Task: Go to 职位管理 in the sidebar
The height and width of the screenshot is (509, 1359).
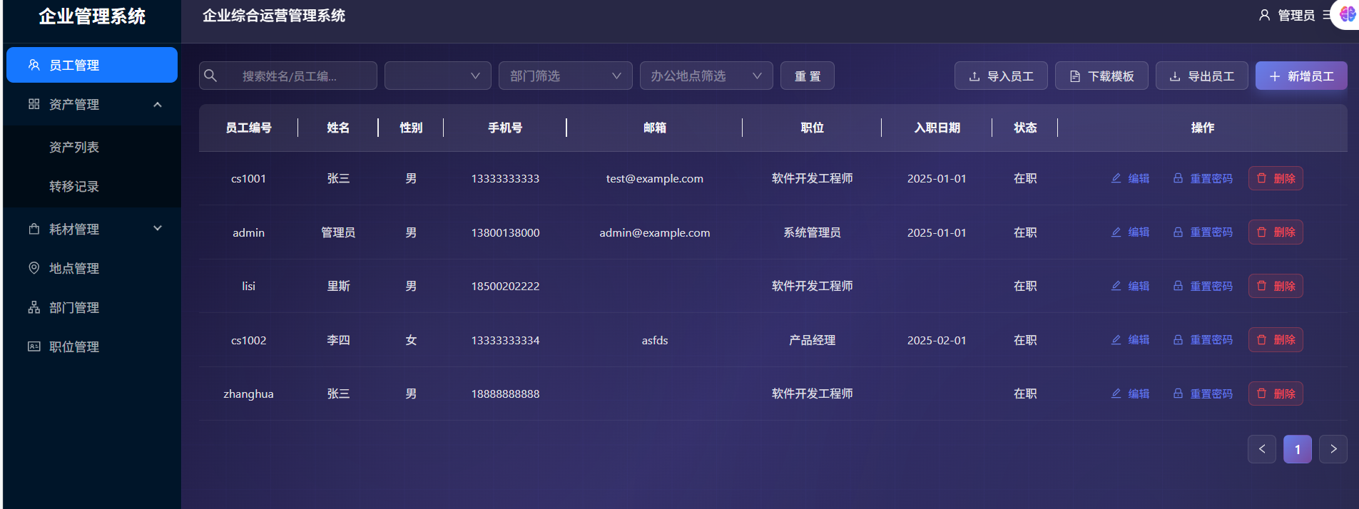Action: [74, 346]
